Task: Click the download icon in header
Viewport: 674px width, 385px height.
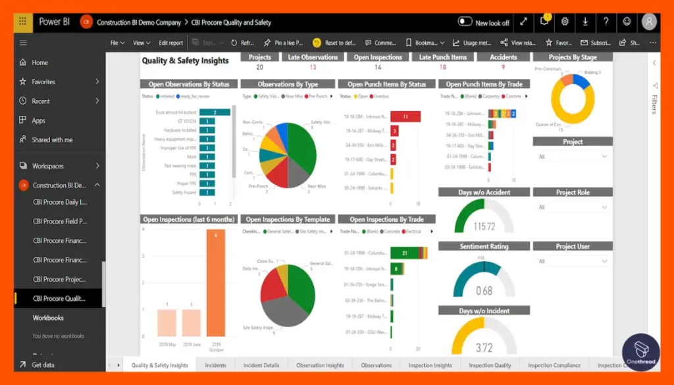Action: click(585, 22)
